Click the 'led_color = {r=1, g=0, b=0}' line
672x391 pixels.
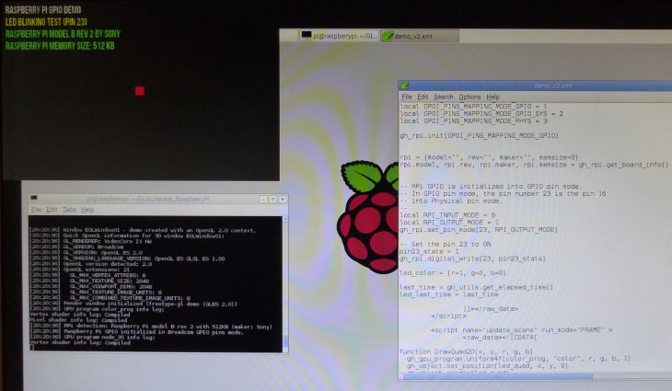pos(453,273)
